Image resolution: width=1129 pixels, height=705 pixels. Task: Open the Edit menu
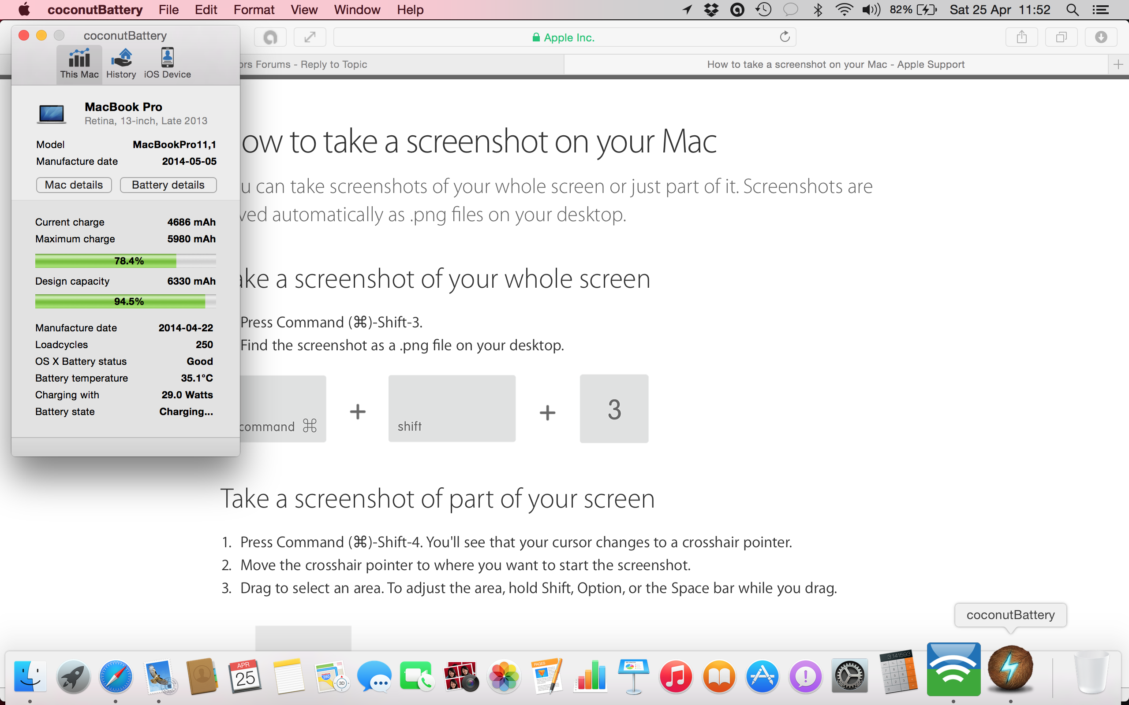point(206,9)
